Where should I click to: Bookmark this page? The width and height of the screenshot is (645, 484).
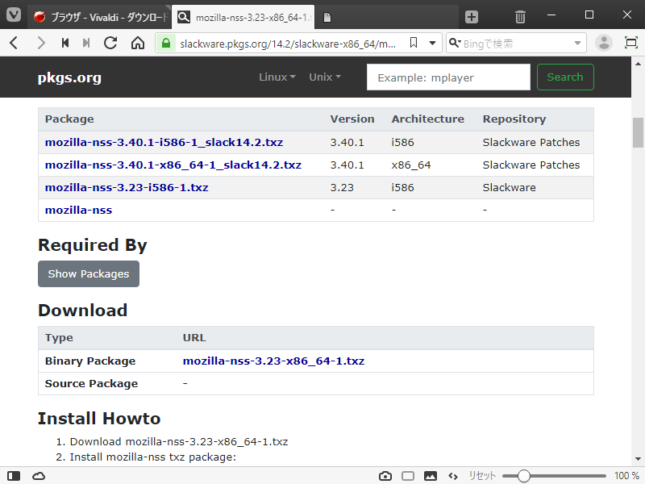(414, 43)
